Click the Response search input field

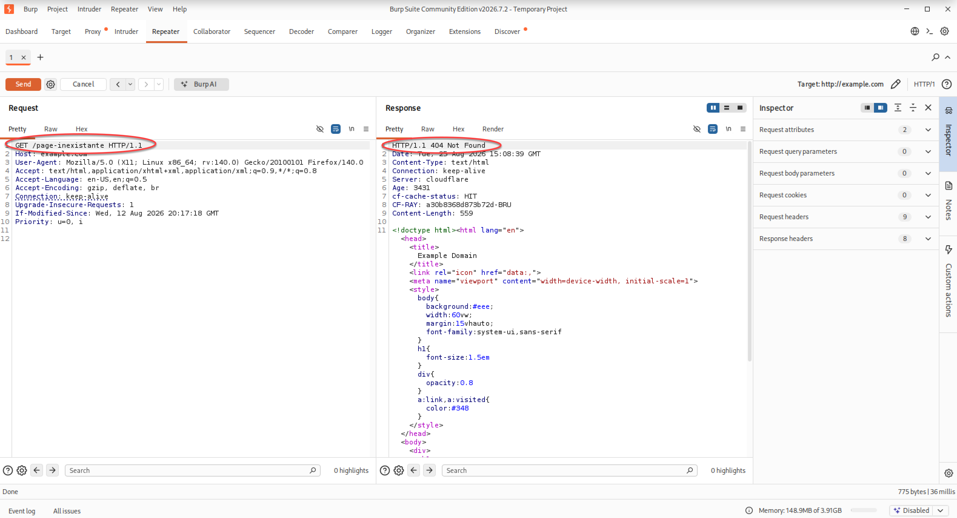pos(569,470)
